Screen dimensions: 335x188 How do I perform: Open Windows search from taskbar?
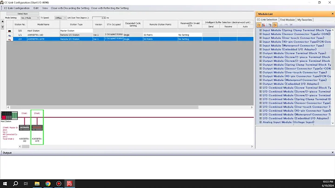point(15,183)
